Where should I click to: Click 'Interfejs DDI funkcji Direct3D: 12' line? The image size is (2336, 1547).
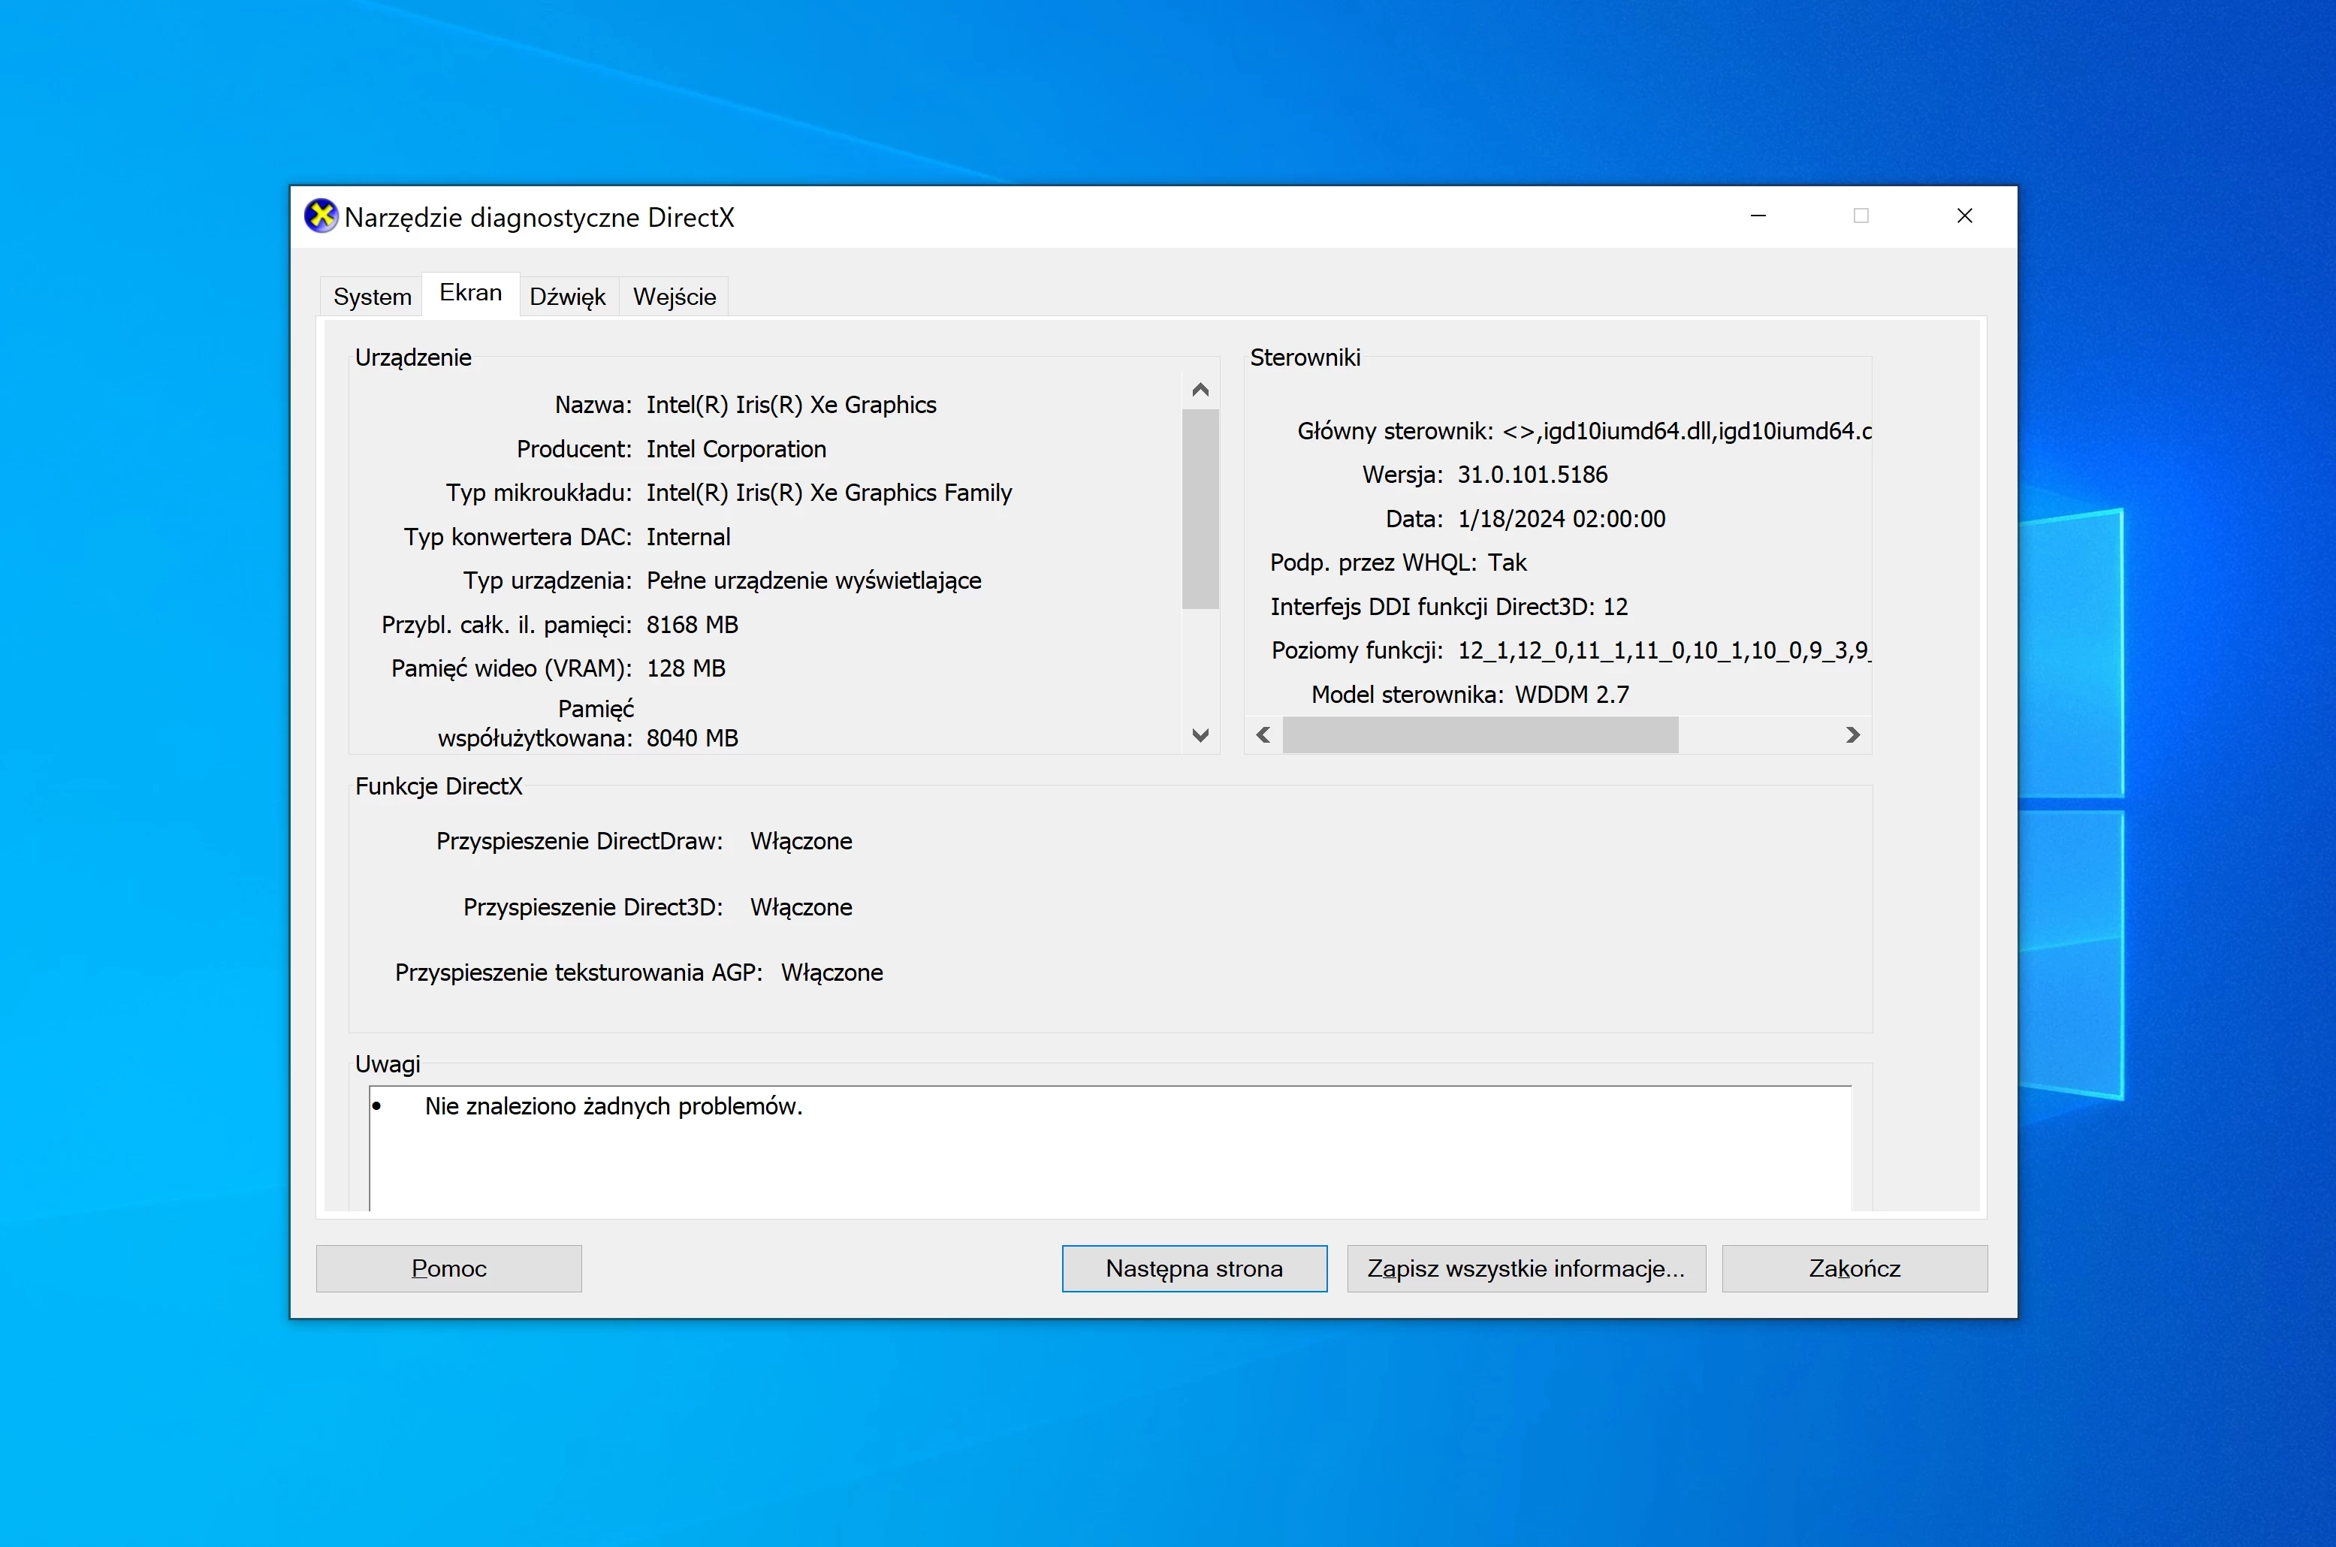pyautogui.click(x=1449, y=608)
